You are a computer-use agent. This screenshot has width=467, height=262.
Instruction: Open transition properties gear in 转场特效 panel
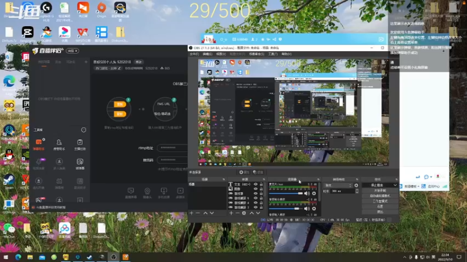click(x=356, y=185)
